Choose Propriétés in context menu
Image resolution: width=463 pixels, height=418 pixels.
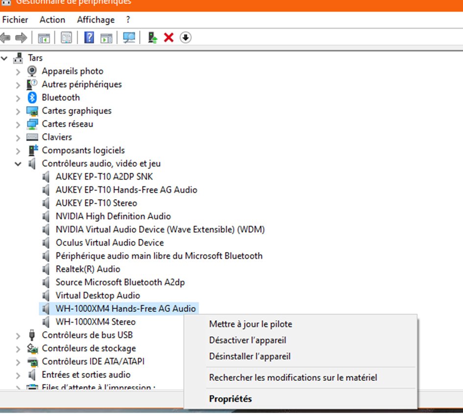pyautogui.click(x=230, y=399)
